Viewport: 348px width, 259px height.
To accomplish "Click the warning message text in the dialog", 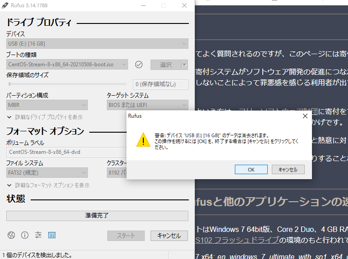I will click(226, 141).
